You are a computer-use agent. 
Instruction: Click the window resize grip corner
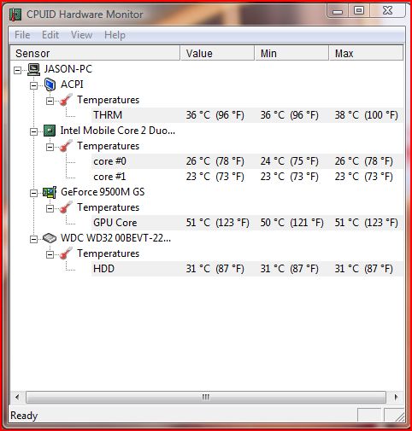point(400,416)
